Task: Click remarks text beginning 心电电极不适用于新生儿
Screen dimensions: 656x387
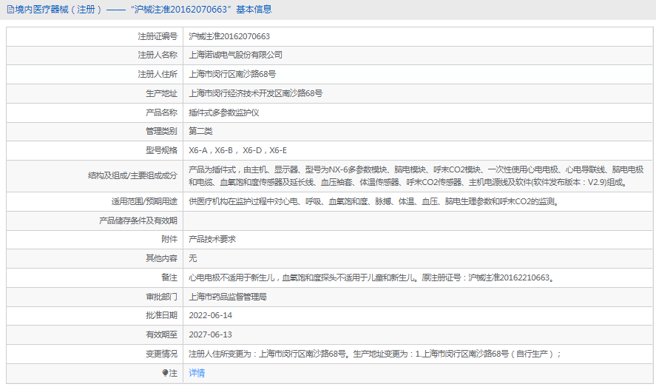Action: [372, 277]
